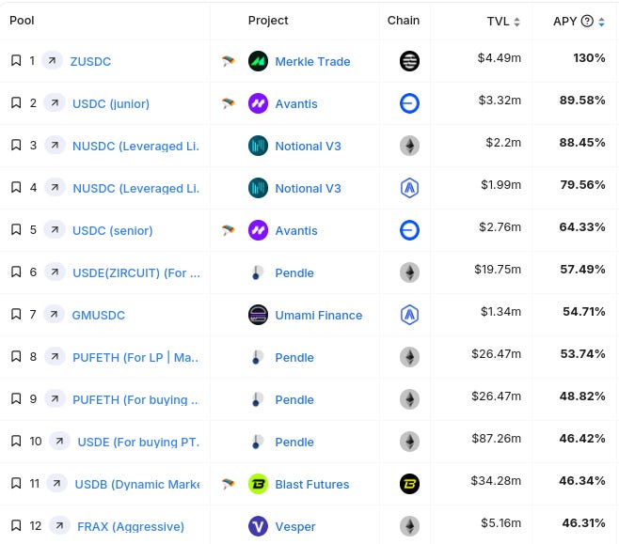Viewport: 619px width, 544px height.
Task: Select the $87.26m TVL value
Action: pyautogui.click(x=497, y=439)
